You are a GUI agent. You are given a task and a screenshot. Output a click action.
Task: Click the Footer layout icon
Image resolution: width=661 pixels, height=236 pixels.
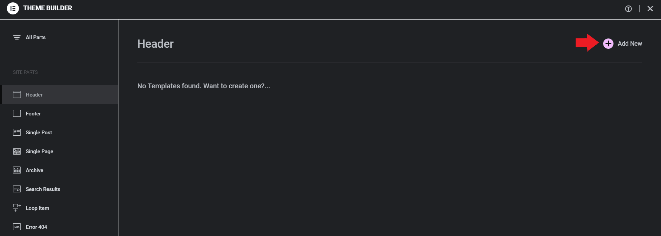pos(17,113)
